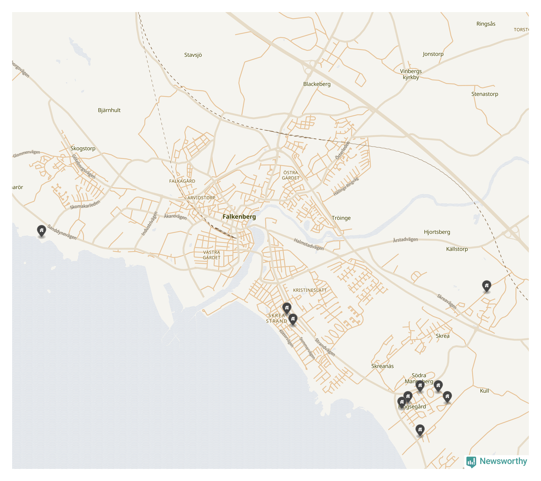The width and height of the screenshot is (541, 481).
Task: Select the lower house marker at Skrea Strand
Action: coord(293,319)
